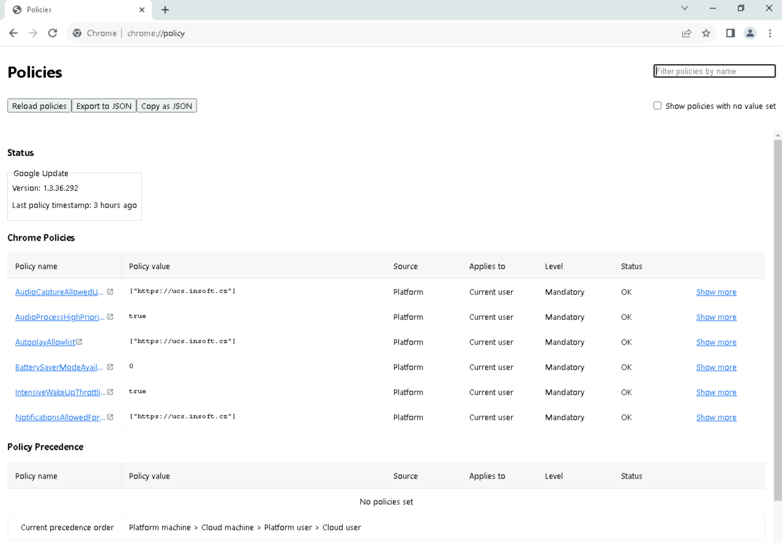Open the AutoplayAllowlist policy link
The width and height of the screenshot is (782, 543).
tap(45, 342)
